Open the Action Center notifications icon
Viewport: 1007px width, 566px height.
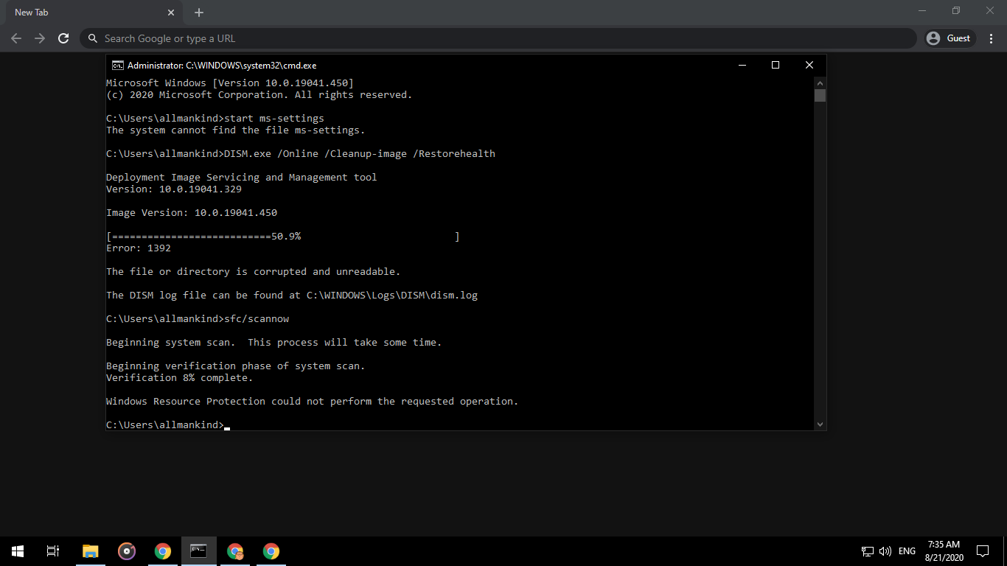point(983,551)
